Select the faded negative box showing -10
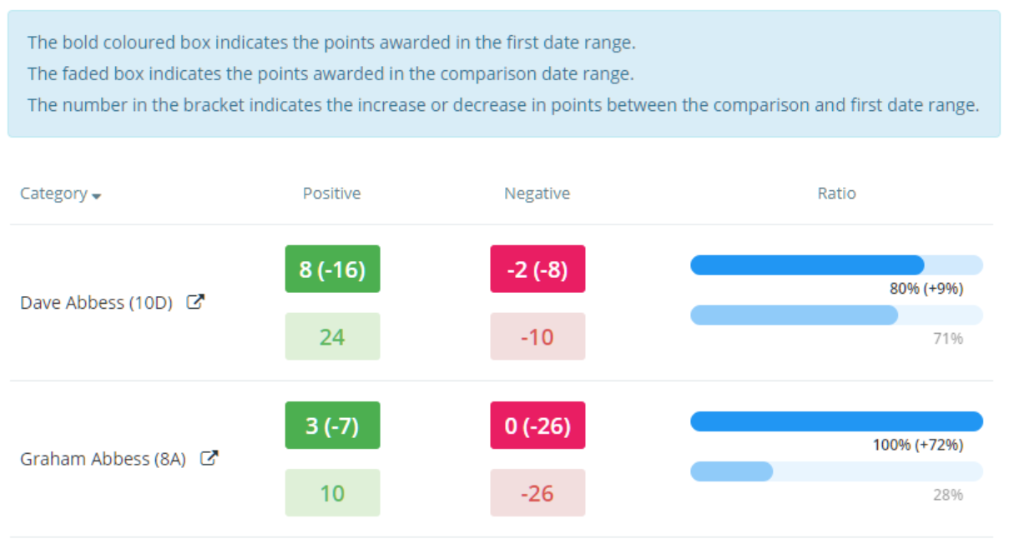The height and width of the screenshot is (554, 1009). click(x=537, y=335)
